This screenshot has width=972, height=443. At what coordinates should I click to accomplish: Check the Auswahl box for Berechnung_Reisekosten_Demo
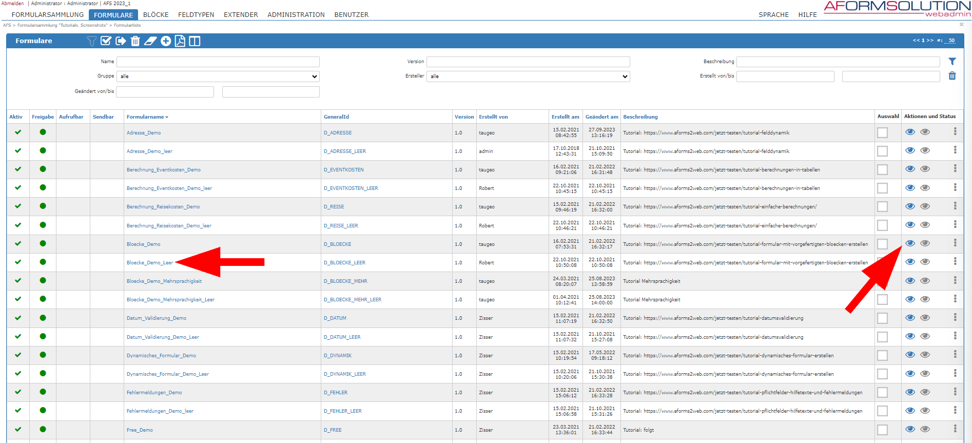coord(882,206)
